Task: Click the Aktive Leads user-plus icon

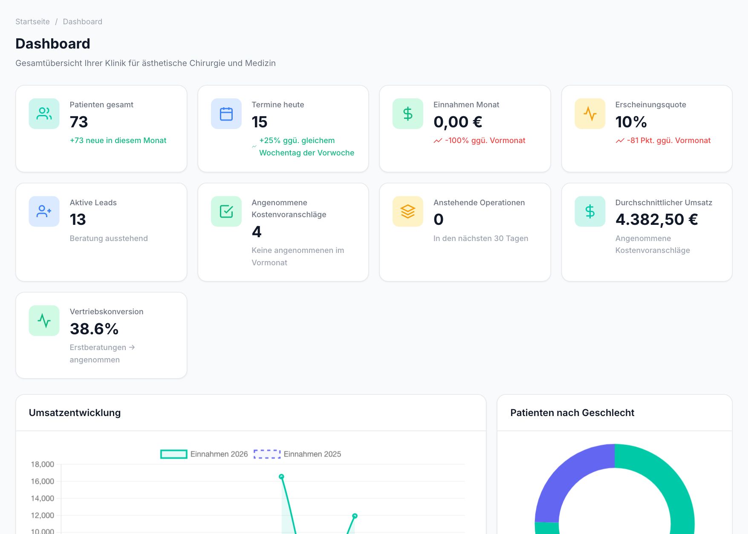Action: pos(44,211)
